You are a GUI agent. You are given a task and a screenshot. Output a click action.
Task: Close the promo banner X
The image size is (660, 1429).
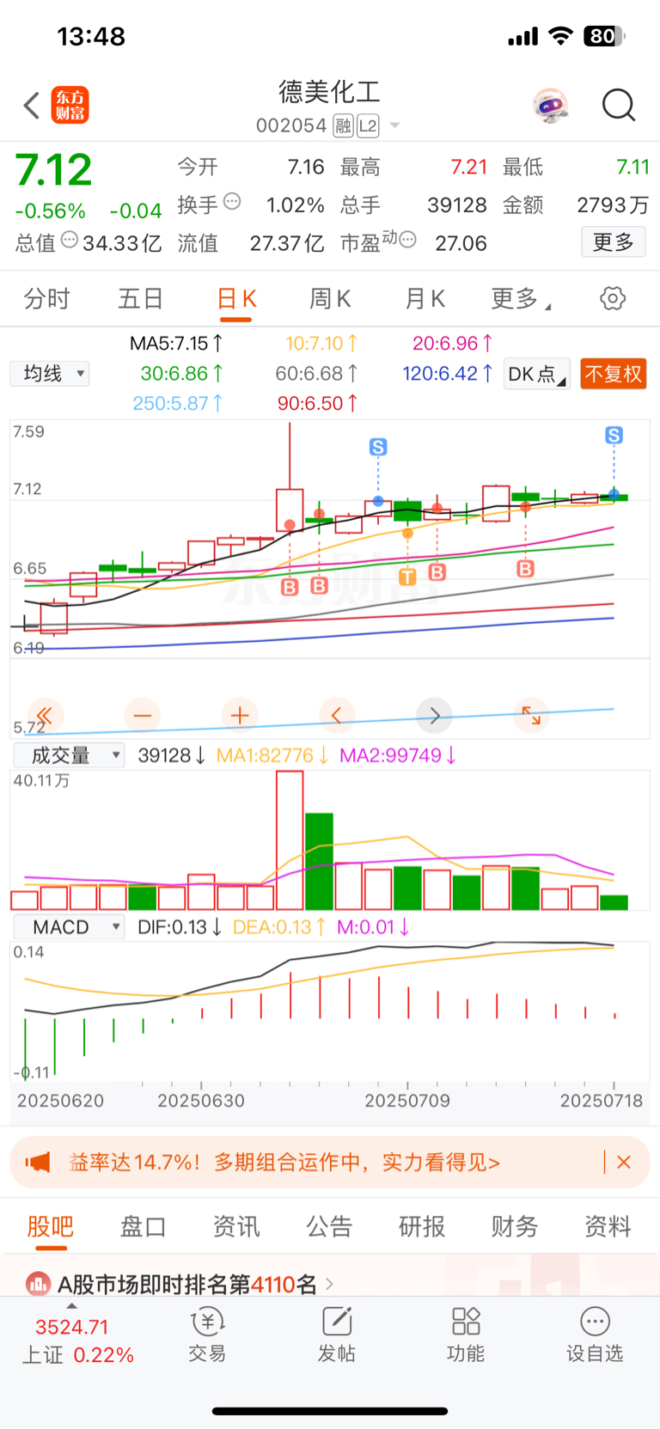[x=624, y=1162]
